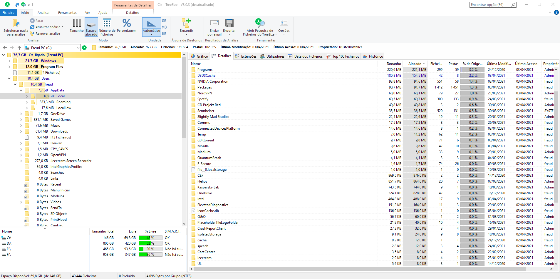Navigate up one folder level
Viewport: 560px width, 279px height.
(19, 48)
